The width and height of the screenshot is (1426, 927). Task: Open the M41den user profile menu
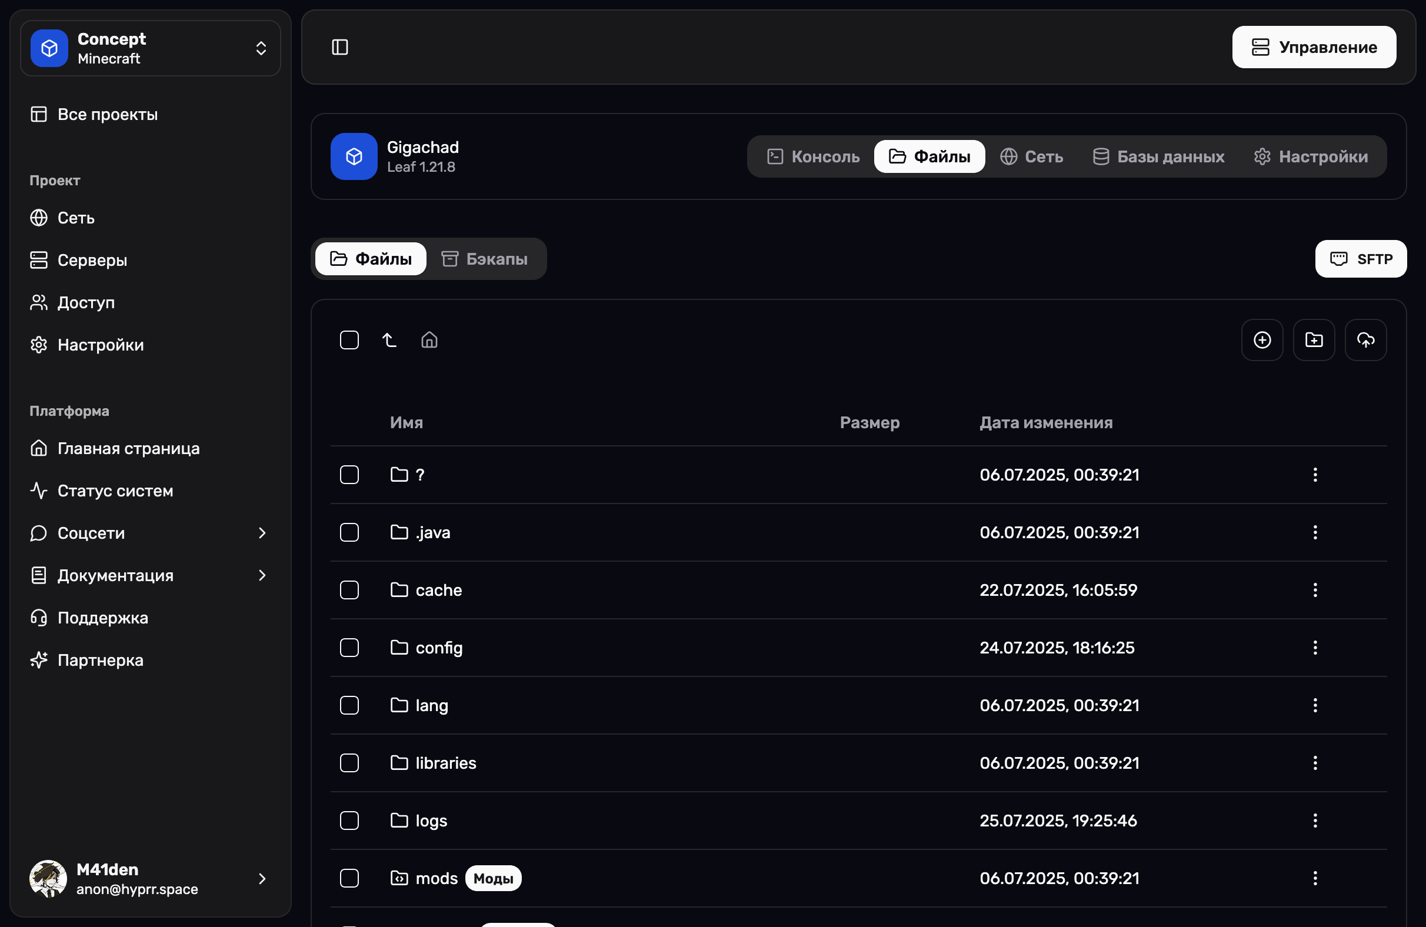point(149,878)
